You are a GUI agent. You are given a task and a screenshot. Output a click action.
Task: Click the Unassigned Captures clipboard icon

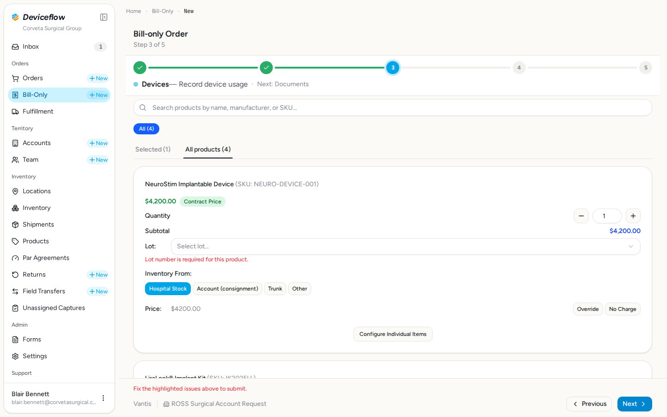pos(15,308)
